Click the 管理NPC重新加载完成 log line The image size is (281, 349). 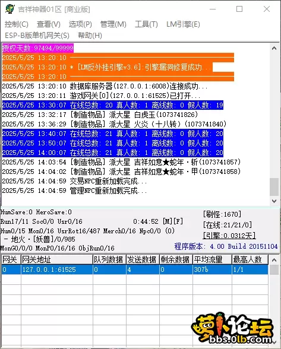[75, 191]
